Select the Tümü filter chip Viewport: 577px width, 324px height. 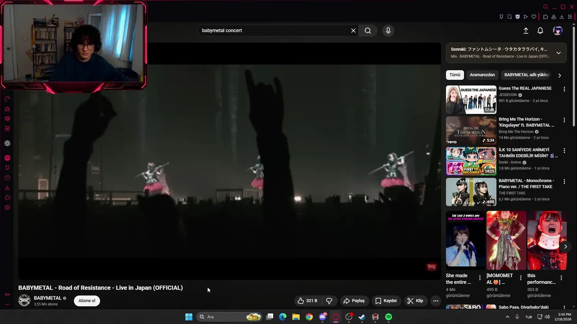click(455, 75)
